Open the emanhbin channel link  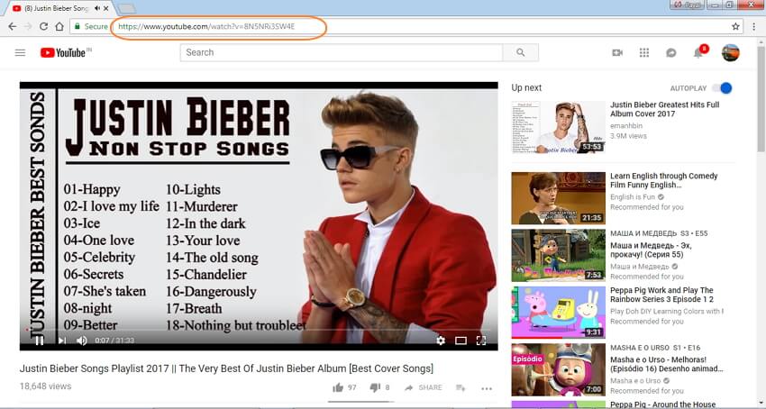[628, 125]
